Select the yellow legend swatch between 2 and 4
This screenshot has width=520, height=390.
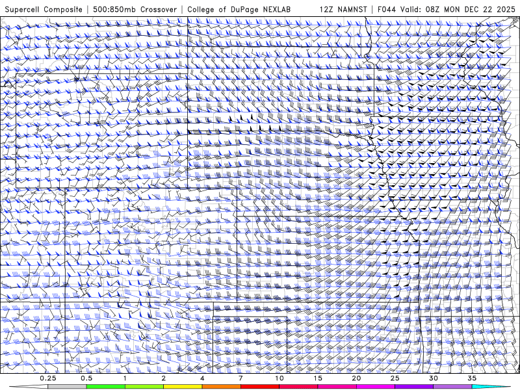point(183,387)
